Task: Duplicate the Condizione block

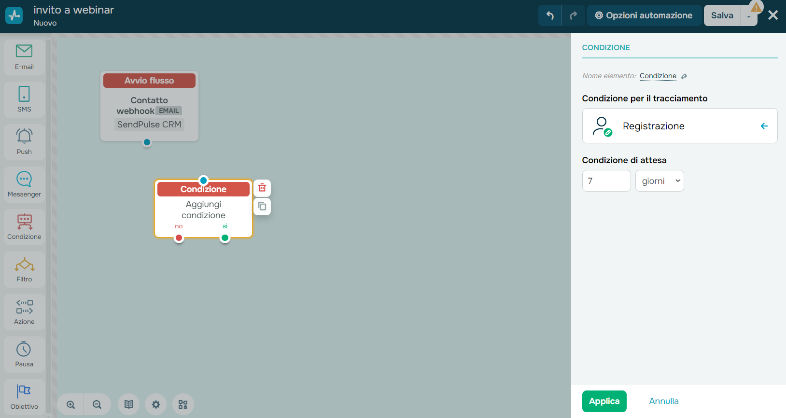Action: pos(262,207)
